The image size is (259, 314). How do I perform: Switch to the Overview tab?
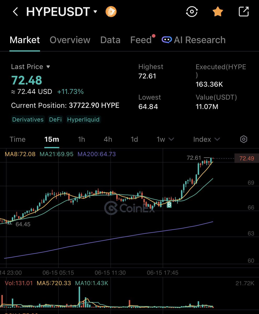70,40
